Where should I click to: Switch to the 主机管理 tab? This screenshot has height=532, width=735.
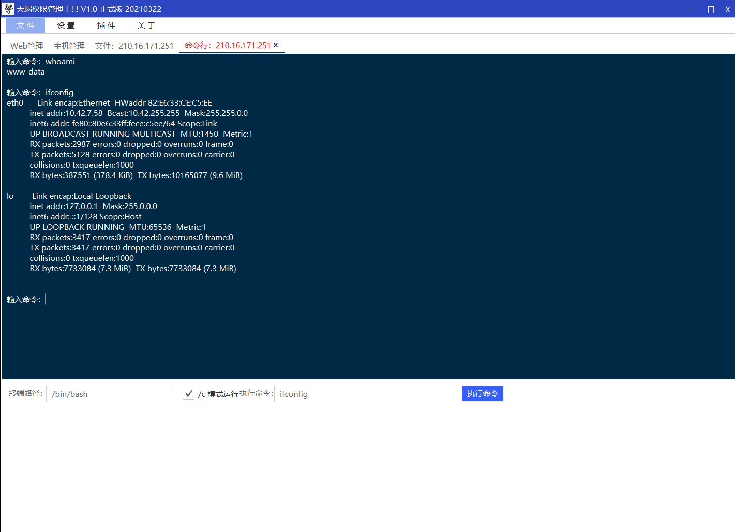click(69, 46)
